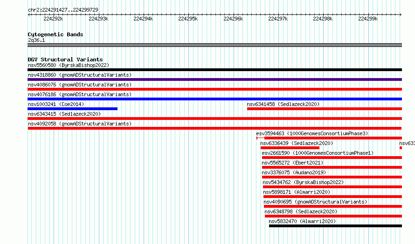
Task: Click the red bar under nsv4092058
Action: (x=214, y=128)
